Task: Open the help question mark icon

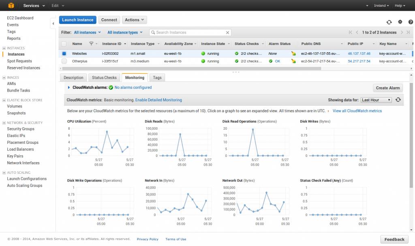Action: pyautogui.click(x=411, y=22)
